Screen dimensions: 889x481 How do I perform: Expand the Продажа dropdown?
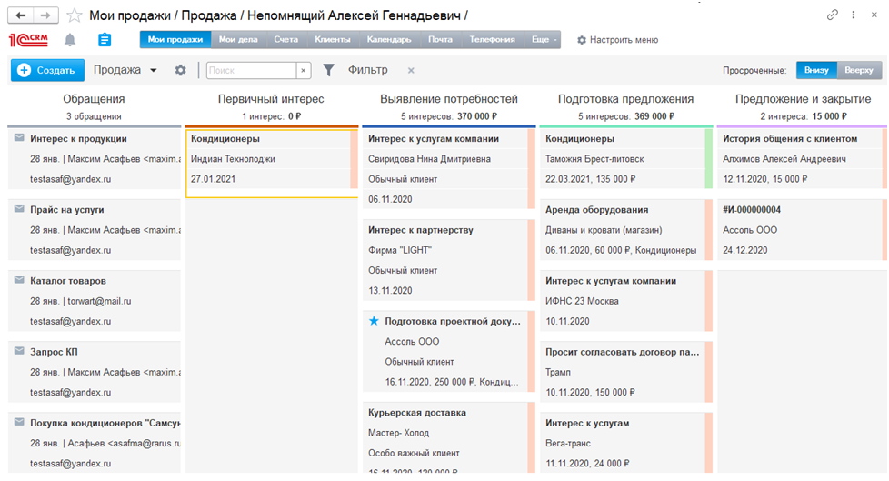(x=125, y=70)
